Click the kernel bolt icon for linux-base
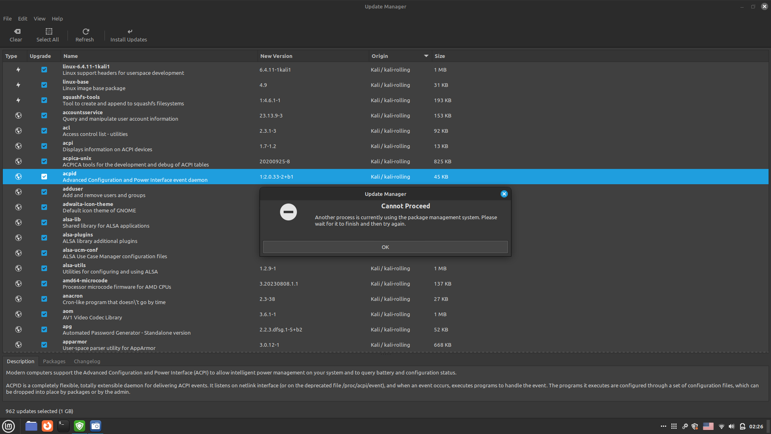The height and width of the screenshot is (434, 771). coord(18,85)
